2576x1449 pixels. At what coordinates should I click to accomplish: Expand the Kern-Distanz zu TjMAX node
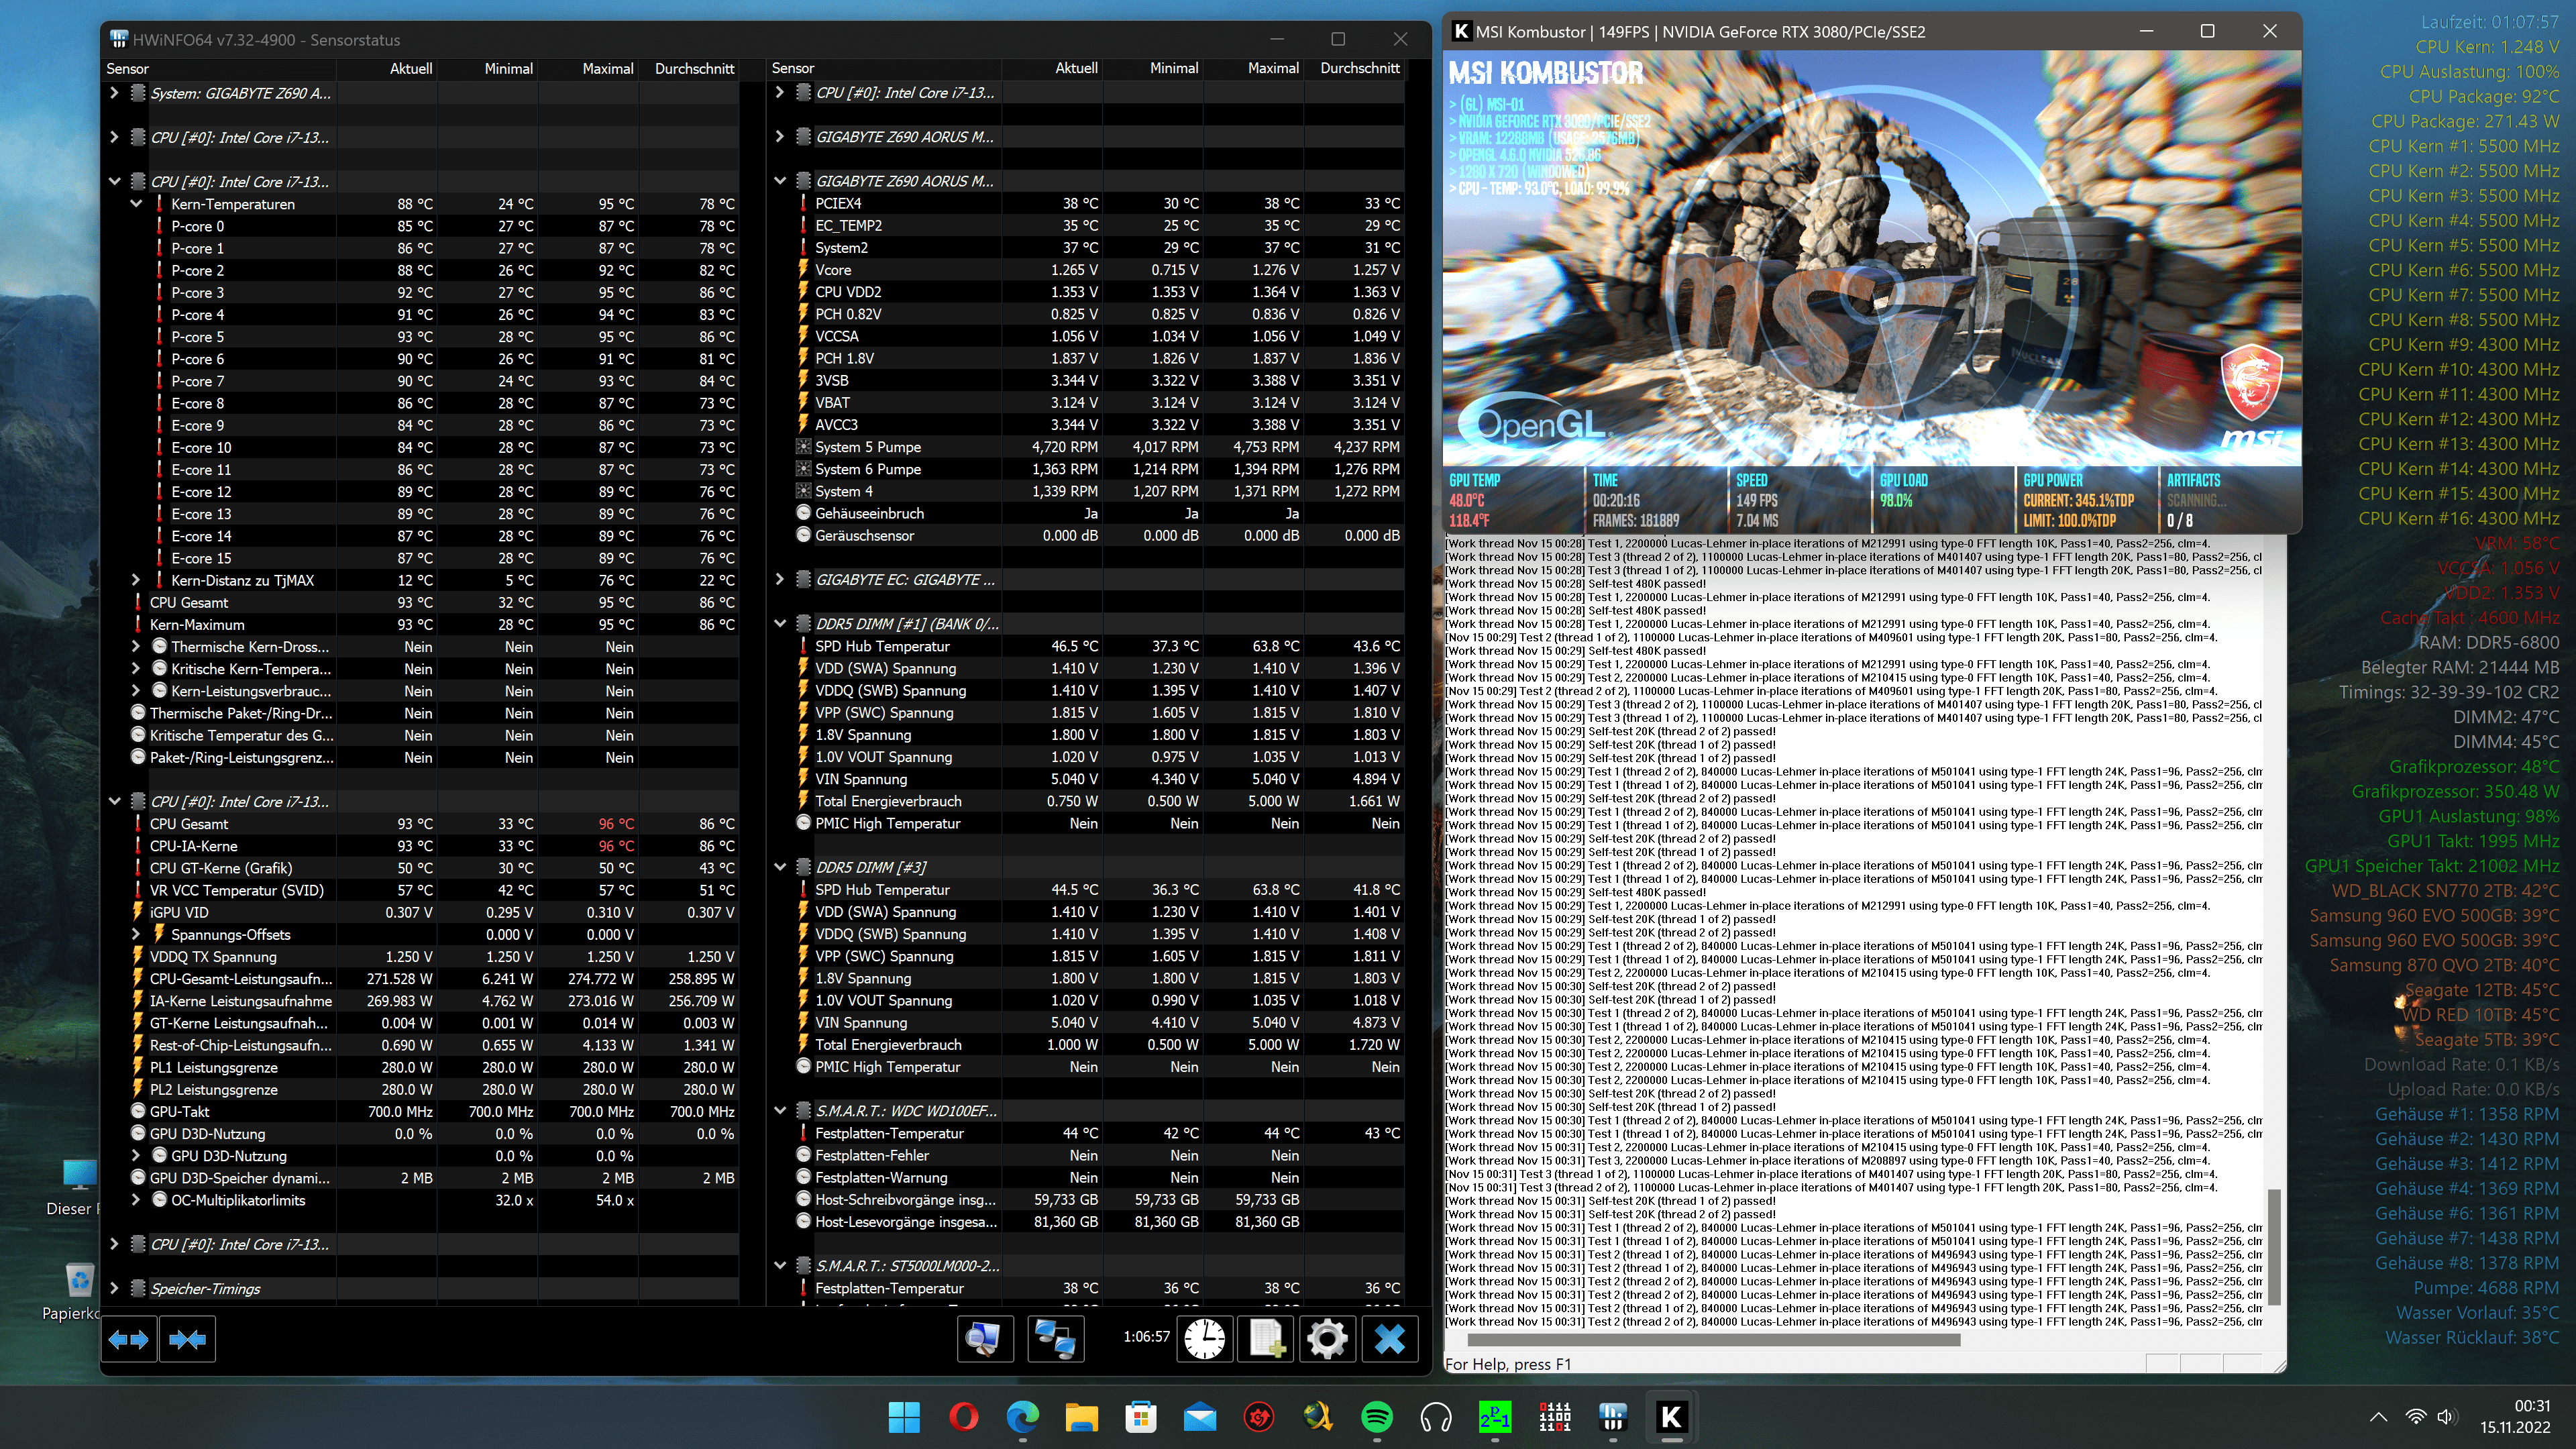[136, 580]
